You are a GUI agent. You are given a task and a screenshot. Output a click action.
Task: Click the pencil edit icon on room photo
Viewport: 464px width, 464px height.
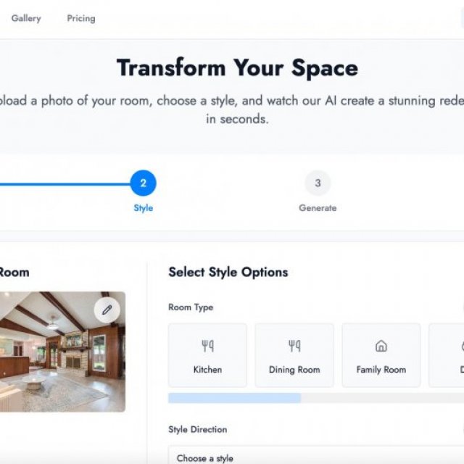tap(107, 310)
